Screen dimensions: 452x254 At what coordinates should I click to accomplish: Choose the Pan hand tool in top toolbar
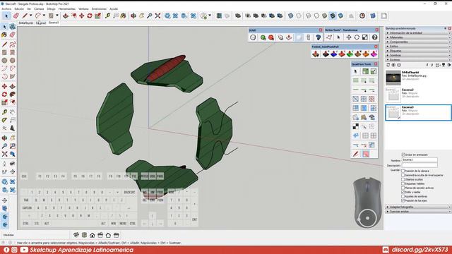[x=141, y=16]
